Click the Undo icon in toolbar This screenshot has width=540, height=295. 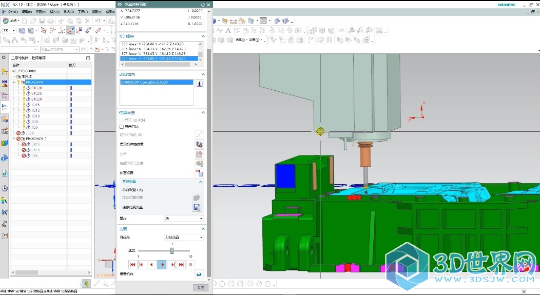[98, 21]
